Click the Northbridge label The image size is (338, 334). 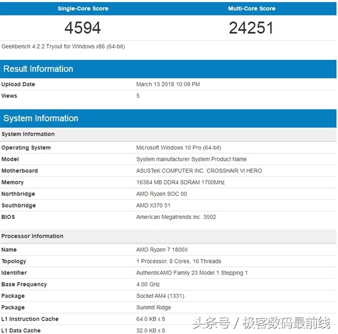pos(18,194)
